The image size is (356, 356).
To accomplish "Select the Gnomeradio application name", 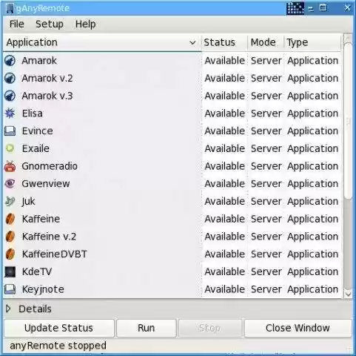I will 50,166.
